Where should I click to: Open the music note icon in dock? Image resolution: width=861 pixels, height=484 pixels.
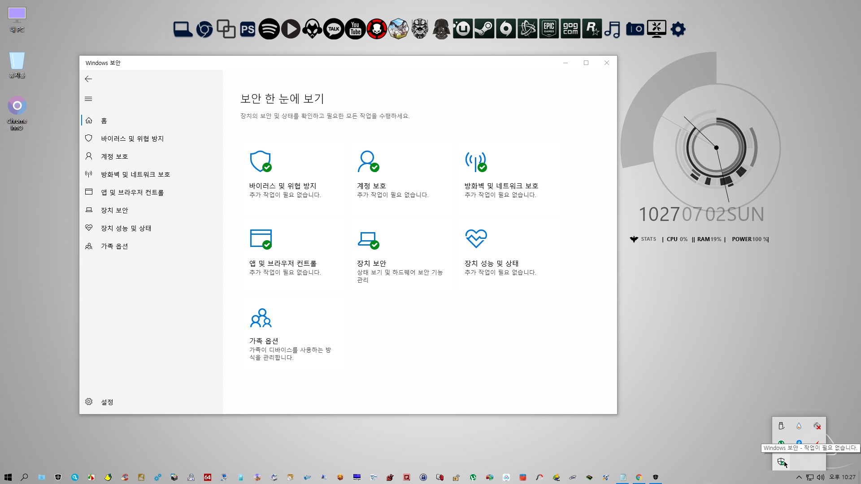(613, 29)
